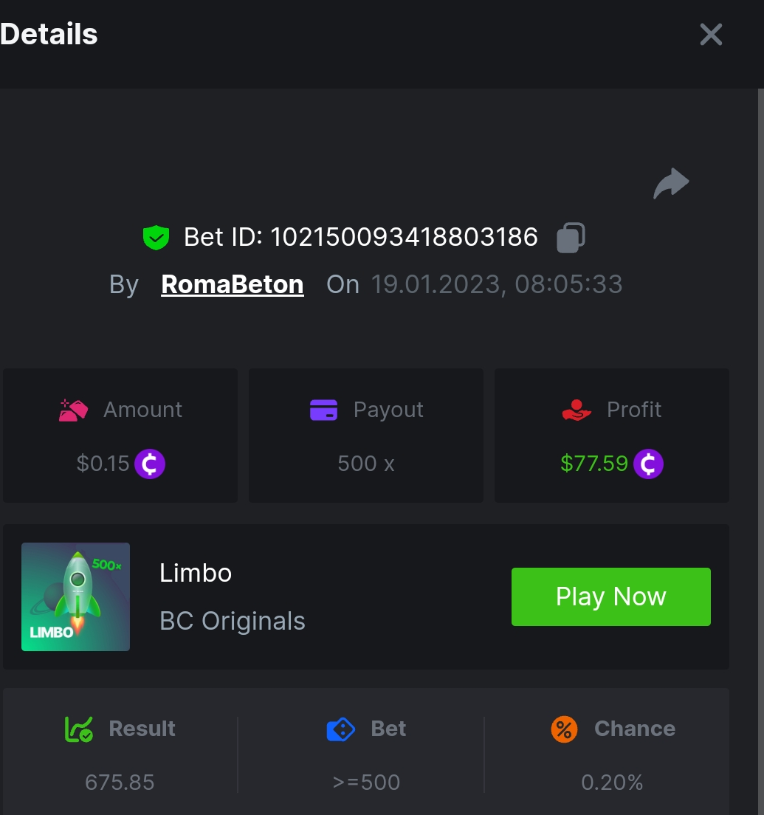764x815 pixels.
Task: Copy the Bet ID with copy icon
Action: [571, 238]
